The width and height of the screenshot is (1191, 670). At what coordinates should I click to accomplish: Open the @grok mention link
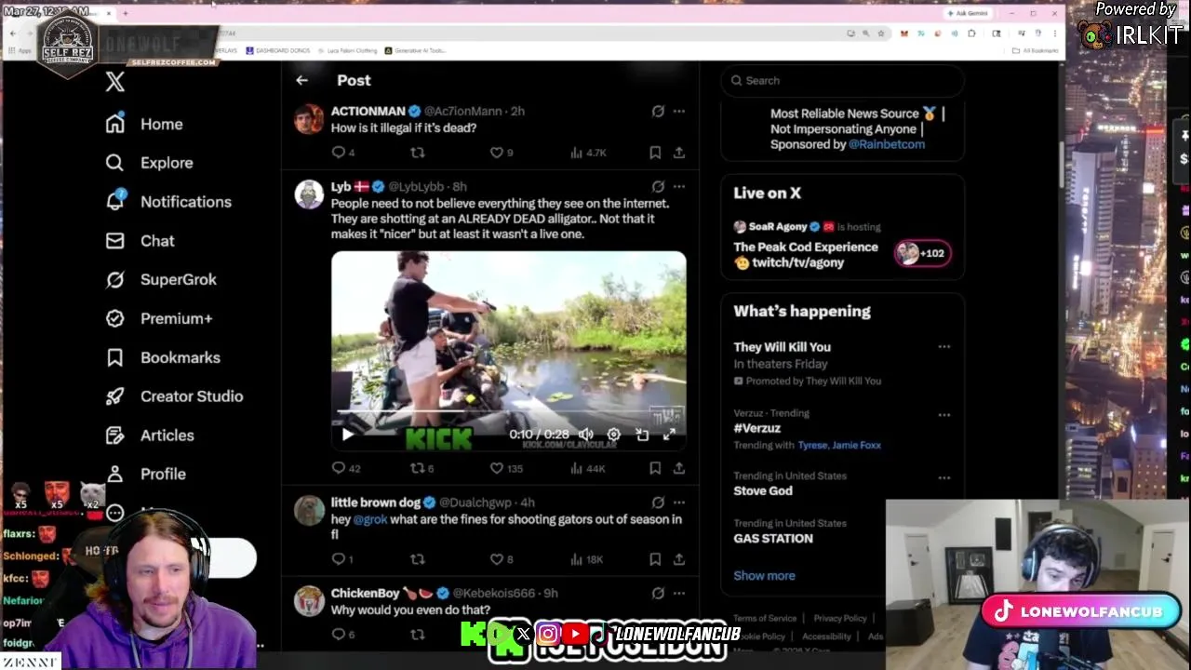point(370,519)
